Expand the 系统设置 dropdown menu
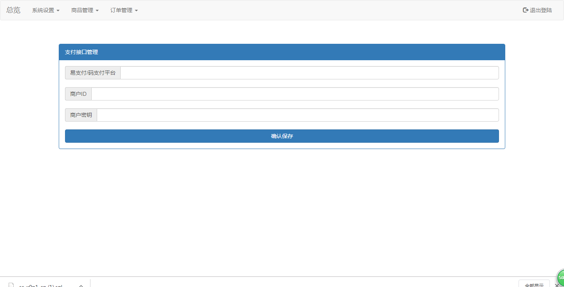The image size is (564, 287). [45, 11]
